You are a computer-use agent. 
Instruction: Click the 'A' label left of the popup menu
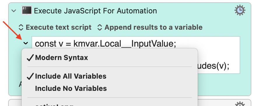point(20,84)
